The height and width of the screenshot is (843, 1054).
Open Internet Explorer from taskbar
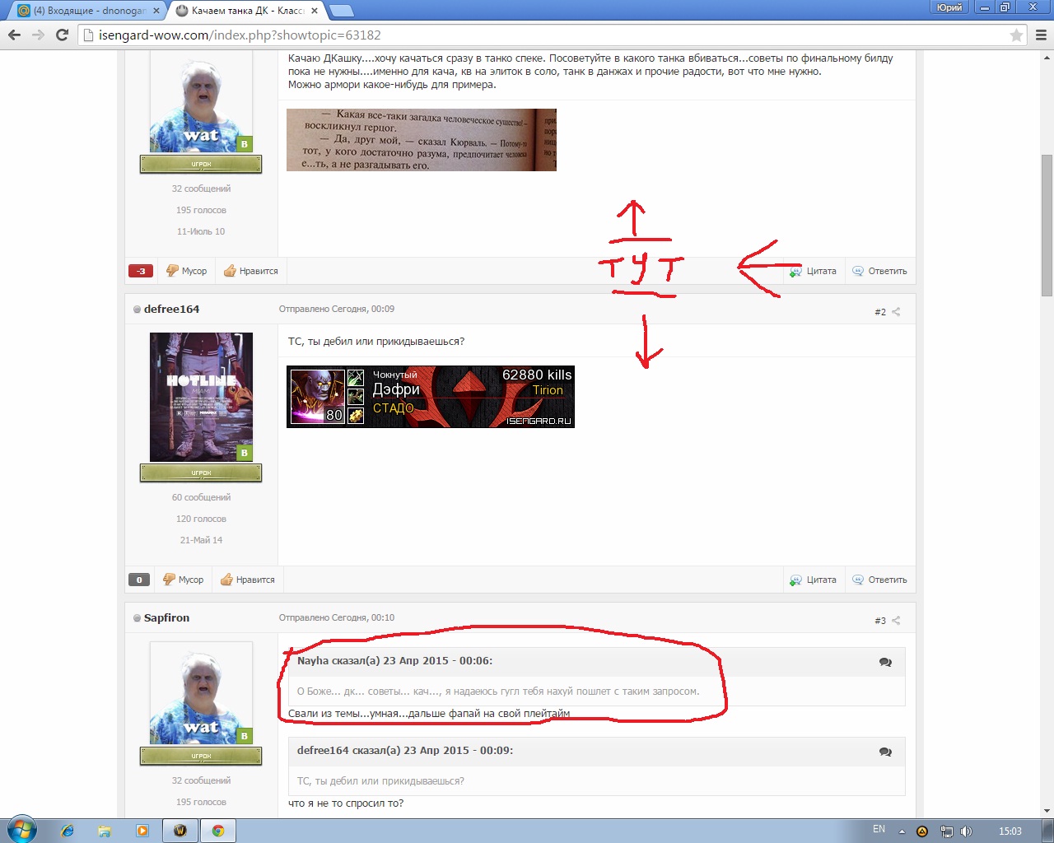point(68,831)
